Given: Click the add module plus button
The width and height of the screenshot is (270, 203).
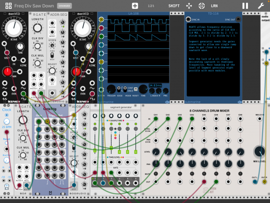Looking at the screenshot, I should (x=135, y=6).
